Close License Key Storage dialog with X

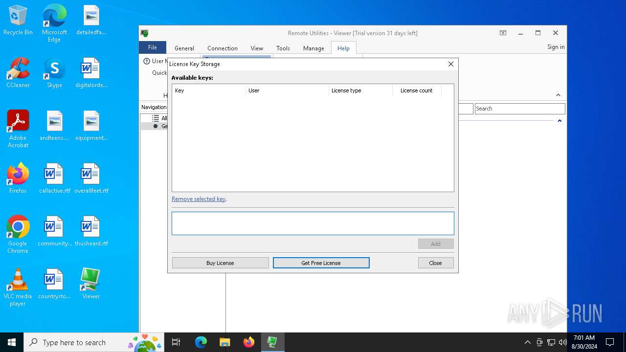[451, 64]
